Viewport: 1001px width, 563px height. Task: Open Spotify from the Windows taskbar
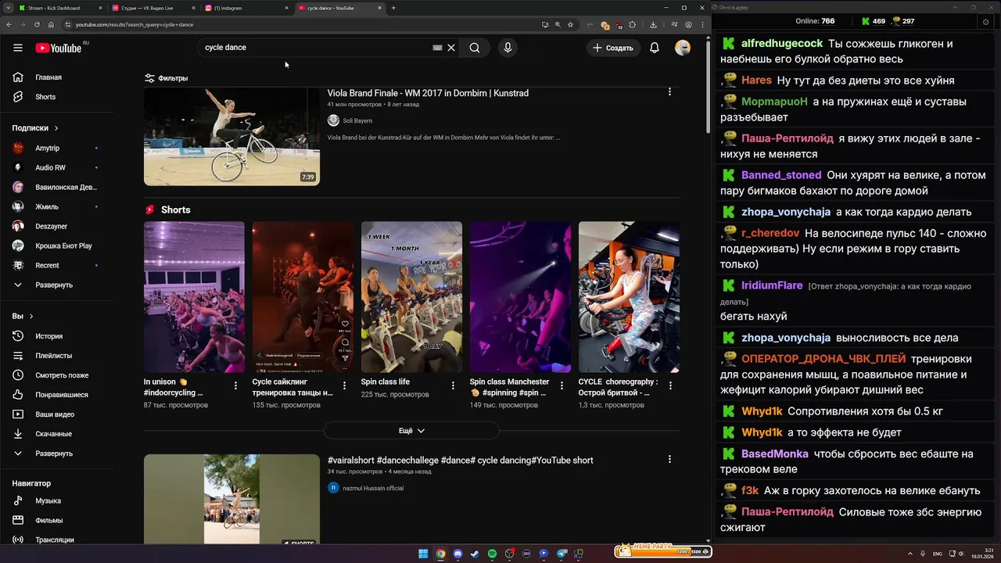point(492,554)
